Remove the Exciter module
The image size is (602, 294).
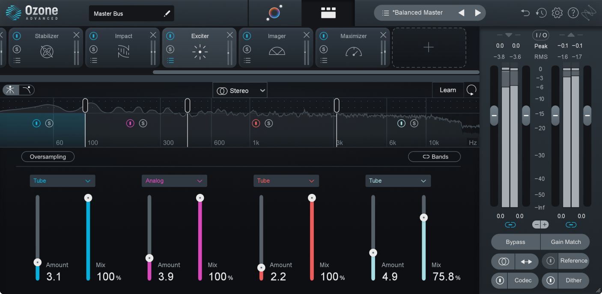pyautogui.click(x=230, y=35)
